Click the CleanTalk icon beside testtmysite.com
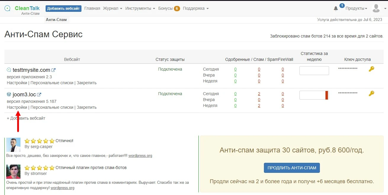Viewport: 388px width, 195px height. coord(9,70)
